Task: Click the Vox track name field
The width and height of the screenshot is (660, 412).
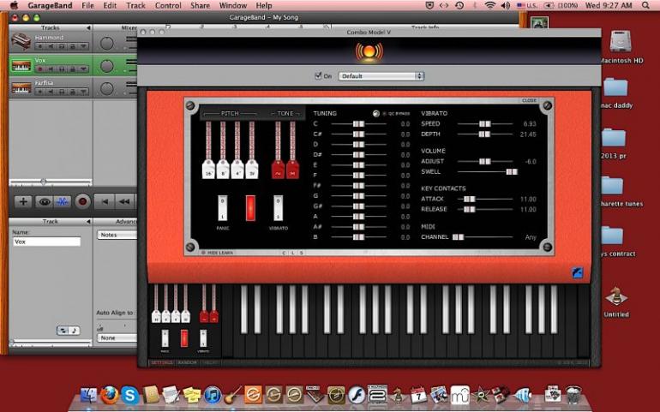Action: pos(46,242)
